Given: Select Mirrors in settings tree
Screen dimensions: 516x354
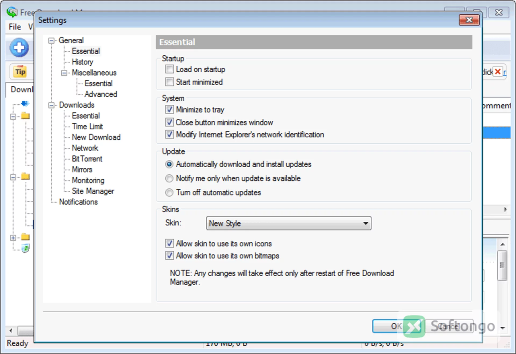Looking at the screenshot, I should tap(82, 169).
